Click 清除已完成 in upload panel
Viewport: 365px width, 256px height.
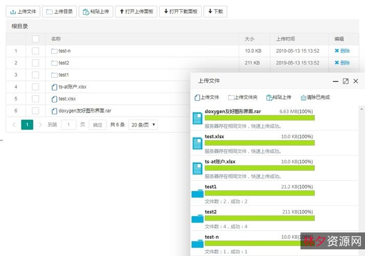pos(315,97)
